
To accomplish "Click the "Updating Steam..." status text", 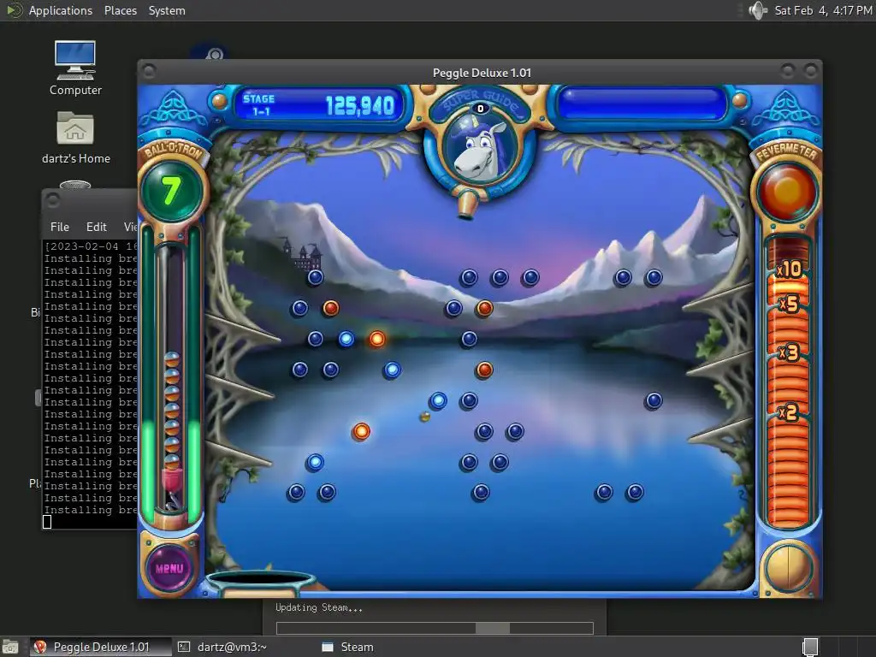I will (319, 608).
